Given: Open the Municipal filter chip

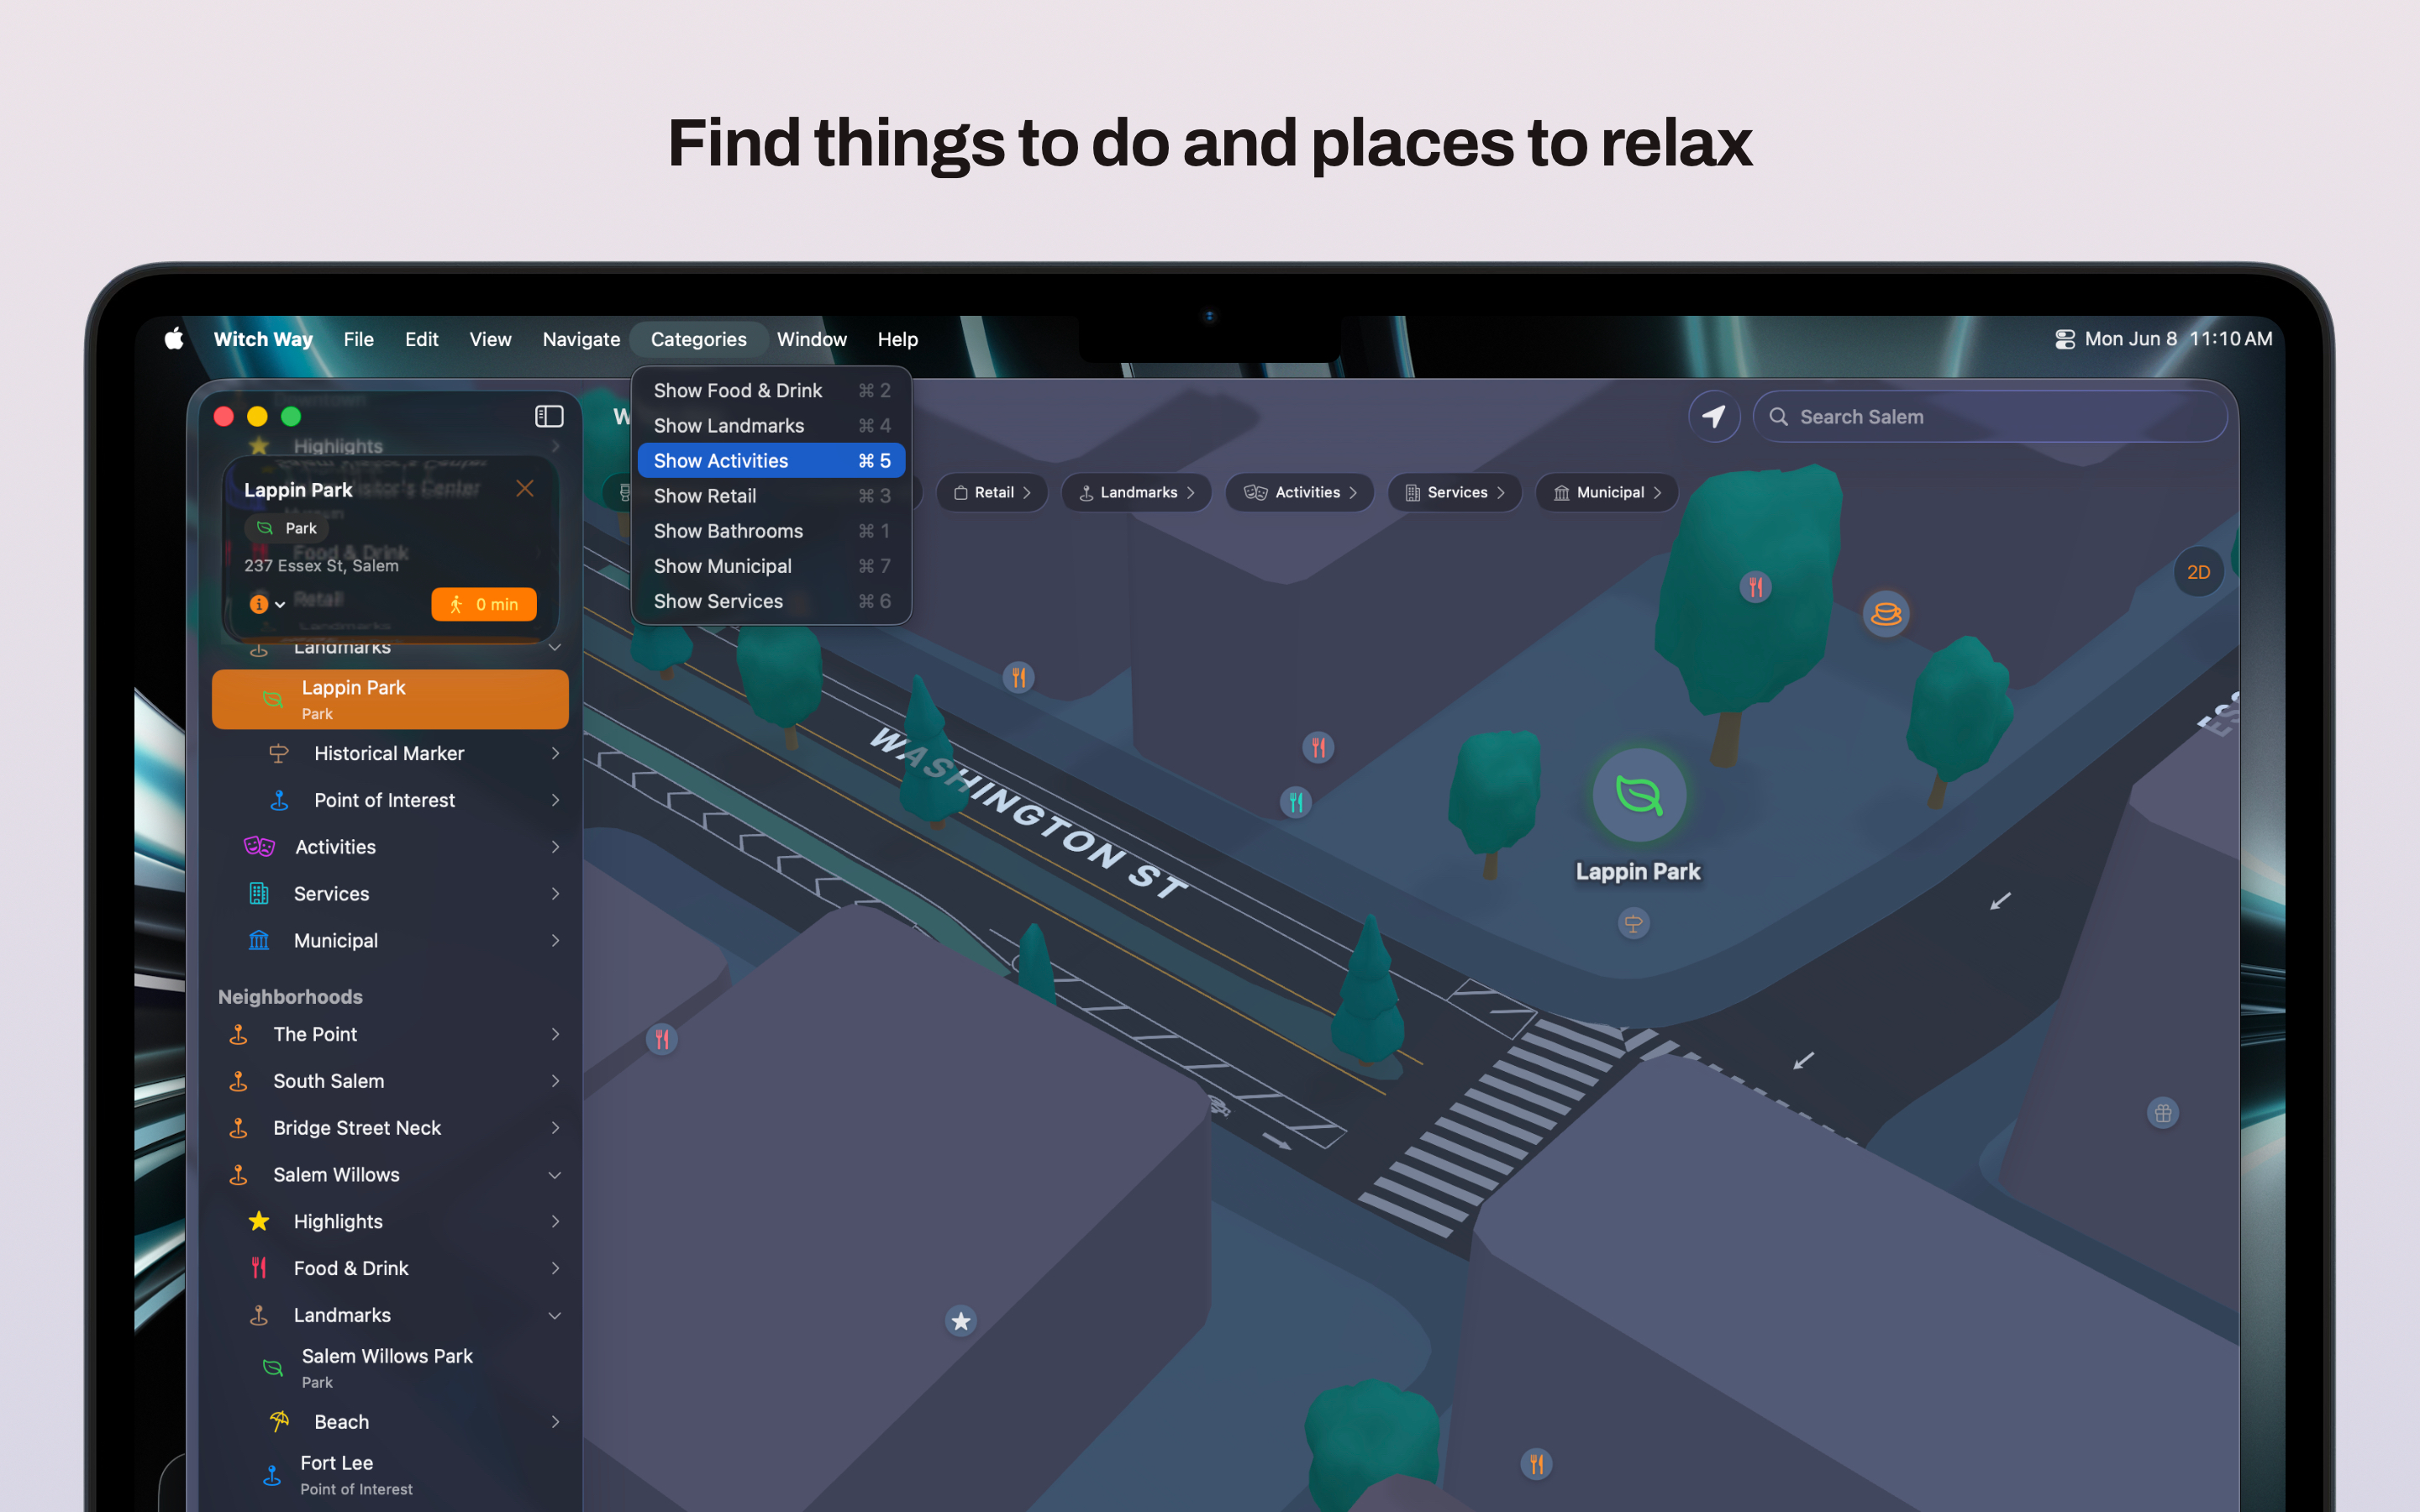Looking at the screenshot, I should tap(1607, 492).
